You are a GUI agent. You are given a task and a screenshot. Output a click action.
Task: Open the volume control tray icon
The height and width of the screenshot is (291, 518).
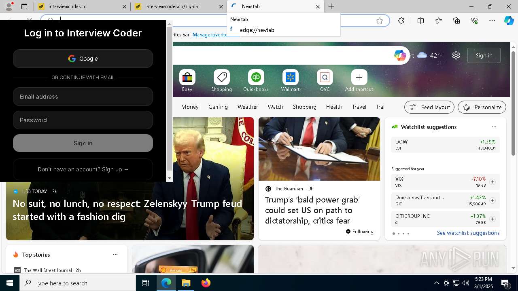point(465,283)
